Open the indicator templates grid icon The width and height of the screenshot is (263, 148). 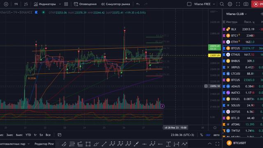66,4
